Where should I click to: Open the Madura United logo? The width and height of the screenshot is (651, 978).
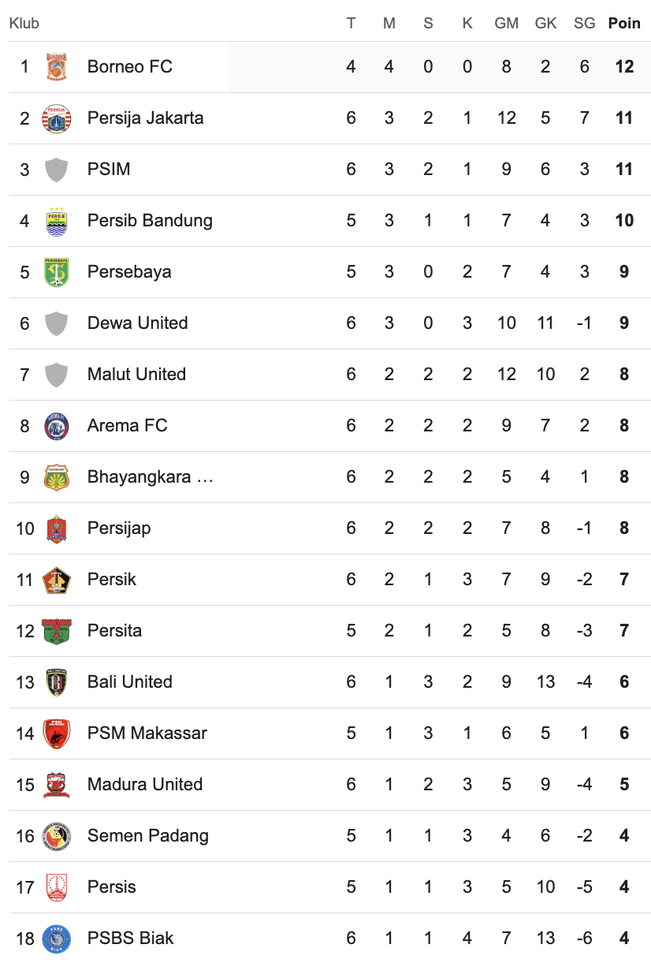[57, 785]
